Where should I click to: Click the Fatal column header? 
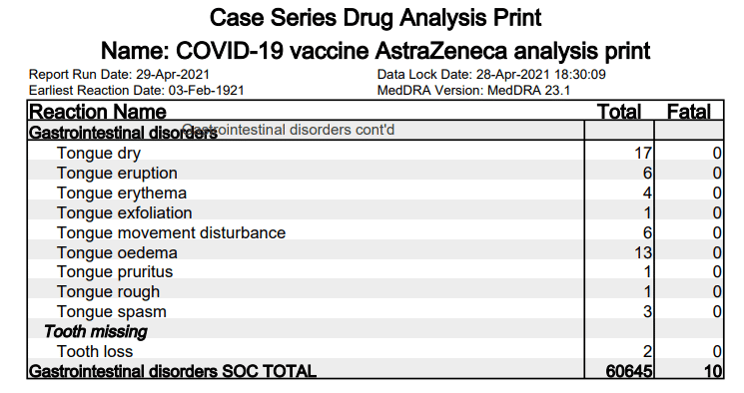(x=689, y=112)
